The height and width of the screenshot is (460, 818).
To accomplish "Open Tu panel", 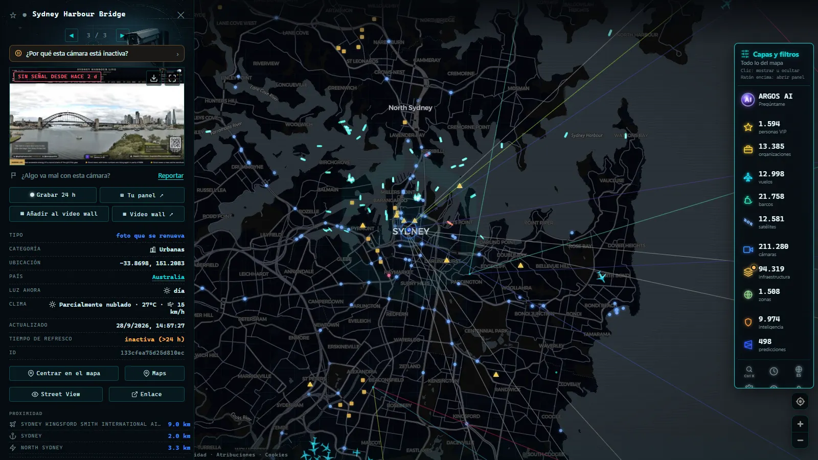I will click(142, 195).
